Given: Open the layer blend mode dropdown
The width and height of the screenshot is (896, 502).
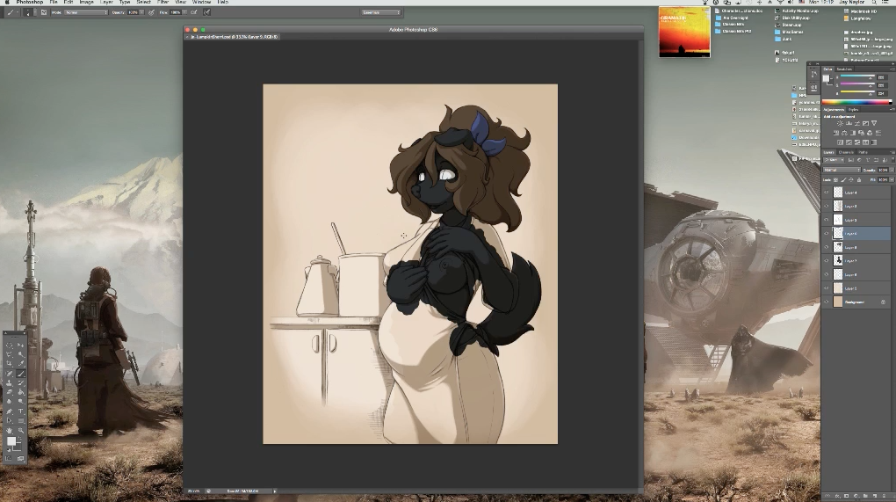Looking at the screenshot, I should click(842, 170).
